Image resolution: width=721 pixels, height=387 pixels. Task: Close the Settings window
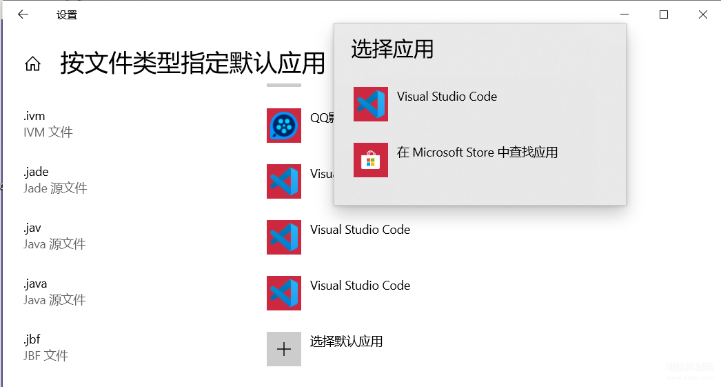click(702, 14)
